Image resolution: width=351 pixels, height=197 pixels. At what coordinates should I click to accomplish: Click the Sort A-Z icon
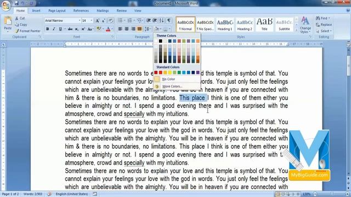(161, 21)
